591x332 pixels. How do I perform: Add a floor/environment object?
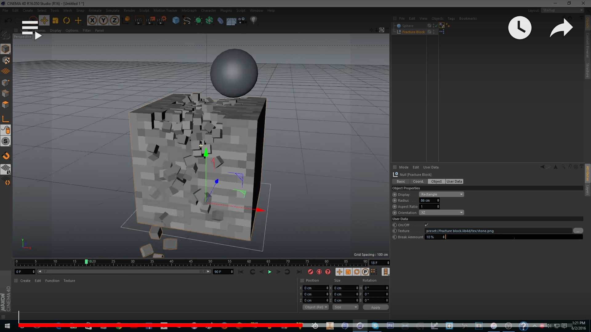pyautogui.click(x=231, y=21)
